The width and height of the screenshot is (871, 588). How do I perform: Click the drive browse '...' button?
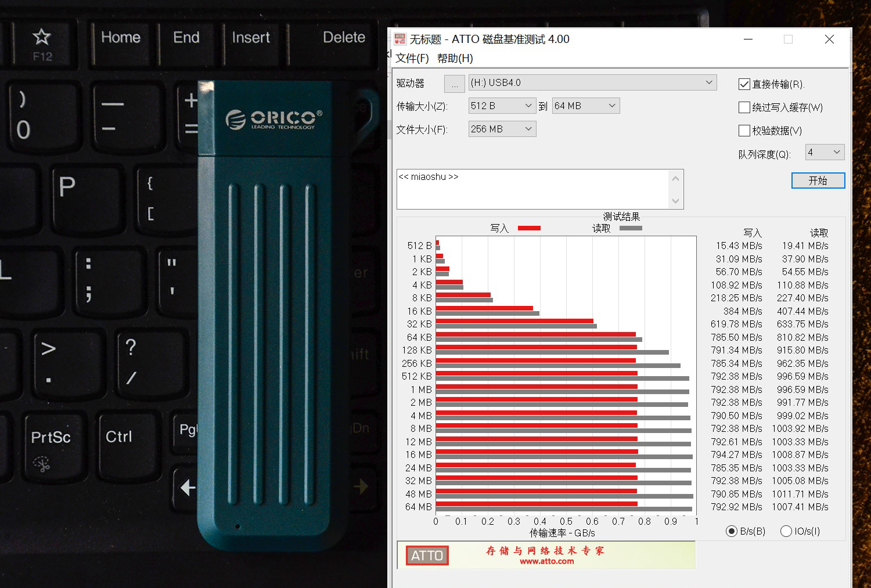[x=455, y=84]
